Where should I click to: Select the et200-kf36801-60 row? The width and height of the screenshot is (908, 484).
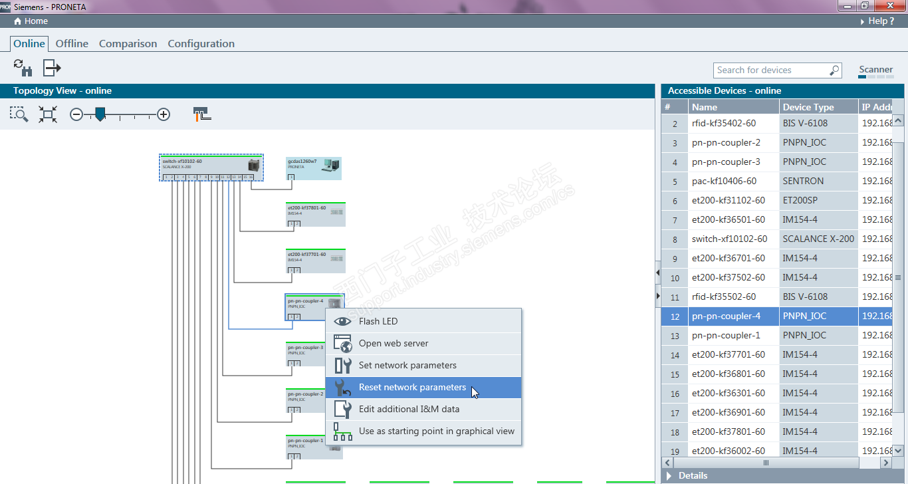[x=776, y=374]
